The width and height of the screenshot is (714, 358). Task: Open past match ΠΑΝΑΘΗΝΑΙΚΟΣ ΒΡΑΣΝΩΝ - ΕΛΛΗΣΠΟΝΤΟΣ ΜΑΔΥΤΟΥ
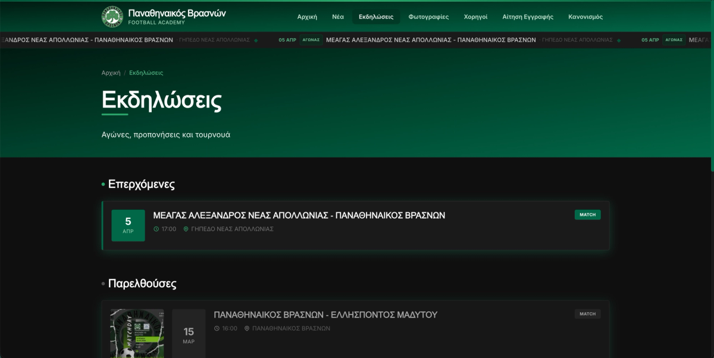click(325, 315)
